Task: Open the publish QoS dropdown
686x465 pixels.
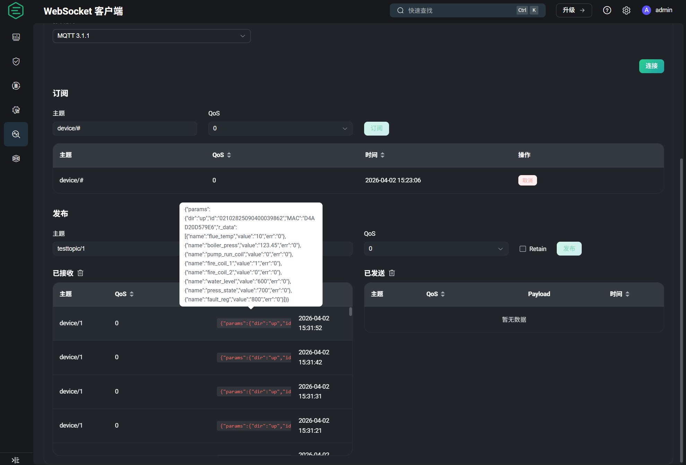Action: (x=436, y=249)
